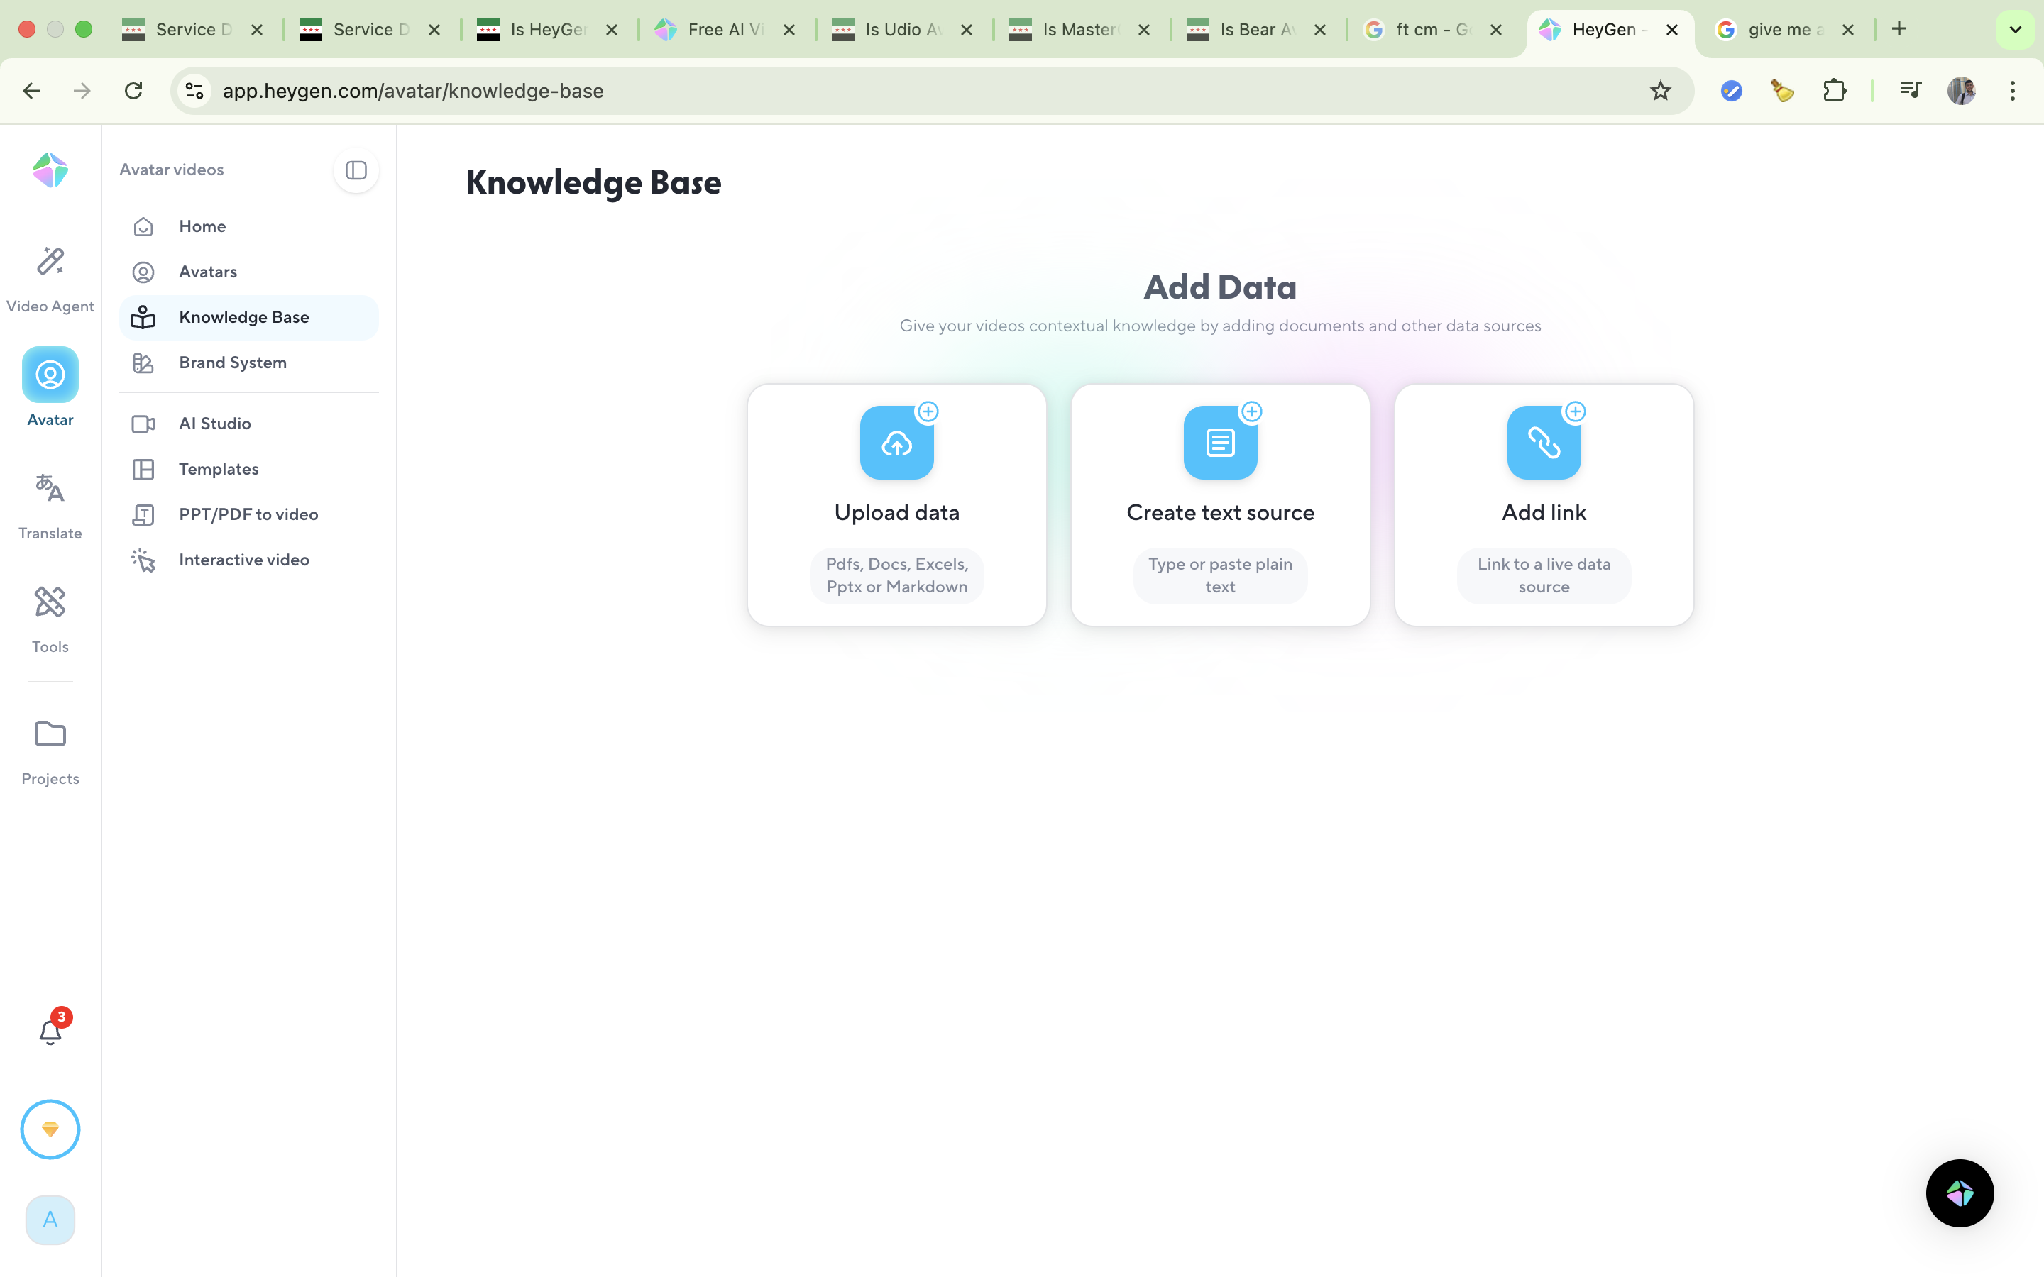2044x1277 pixels.
Task: Click the Upload data card
Action: (896, 504)
